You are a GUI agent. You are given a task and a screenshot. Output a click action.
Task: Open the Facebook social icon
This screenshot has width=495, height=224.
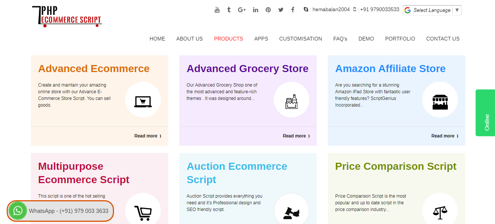293,10
